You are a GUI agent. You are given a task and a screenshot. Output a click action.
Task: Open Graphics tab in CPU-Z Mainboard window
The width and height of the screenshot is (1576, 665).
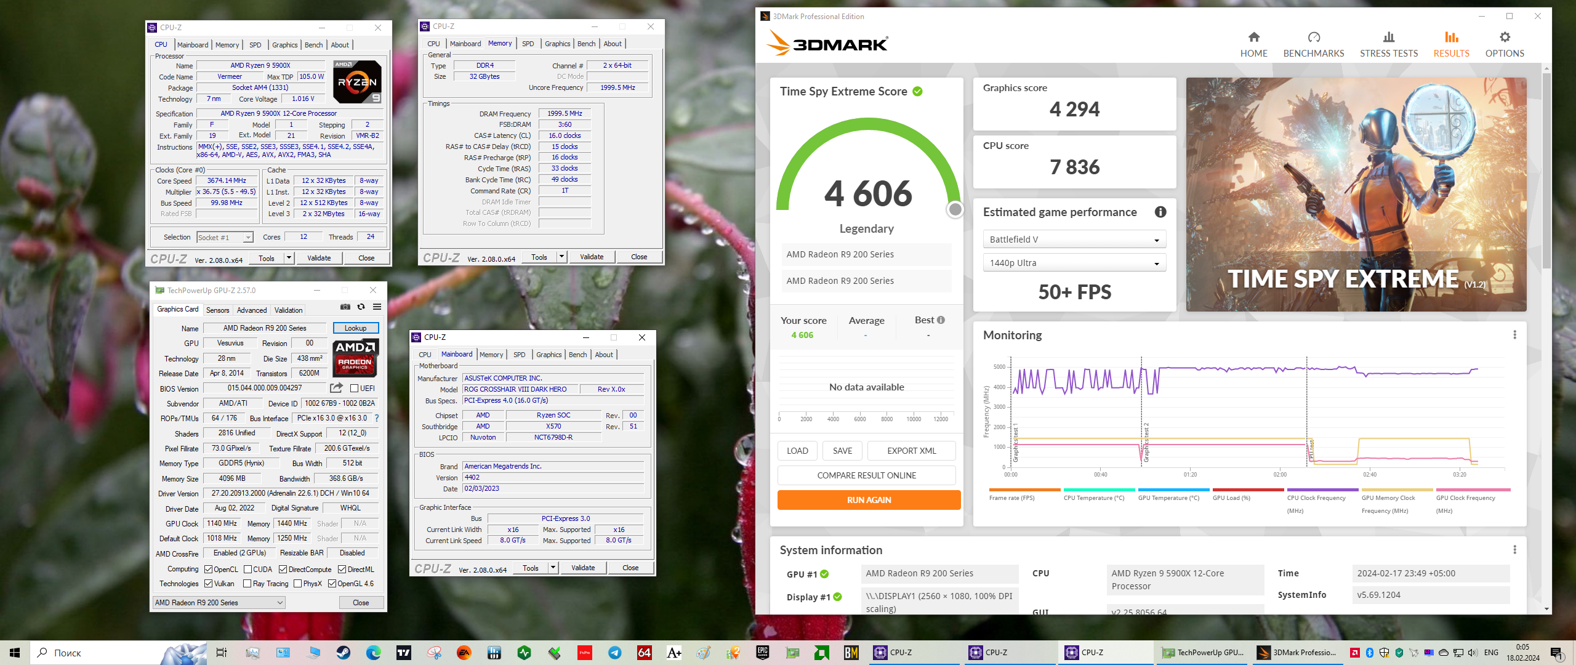(x=549, y=355)
